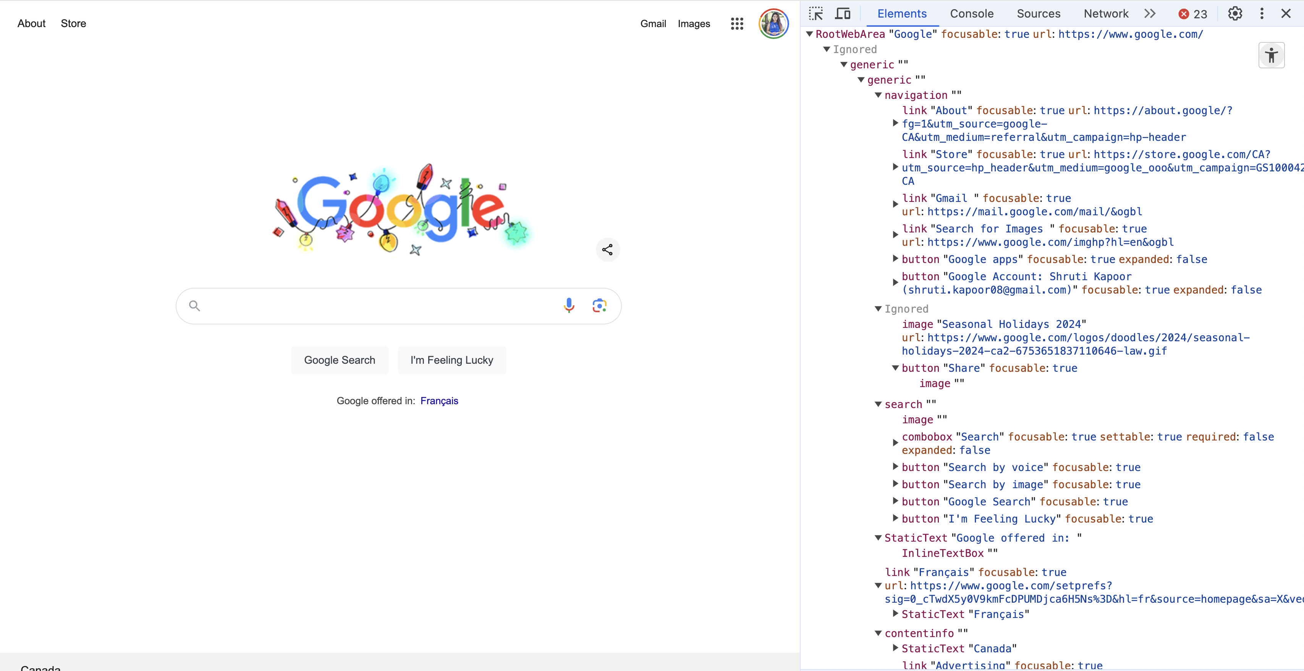Collapse the generic node containing navigation
Image resolution: width=1304 pixels, height=671 pixels.
coord(861,80)
